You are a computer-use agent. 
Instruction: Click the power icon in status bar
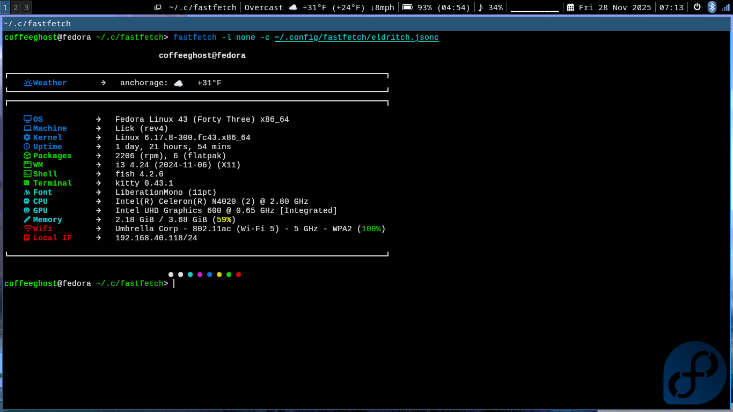point(697,7)
